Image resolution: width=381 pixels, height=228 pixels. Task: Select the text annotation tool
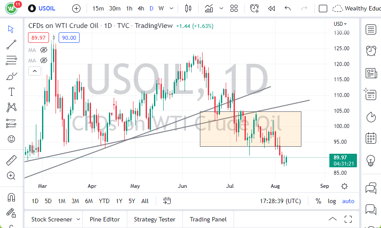[x=11, y=92]
